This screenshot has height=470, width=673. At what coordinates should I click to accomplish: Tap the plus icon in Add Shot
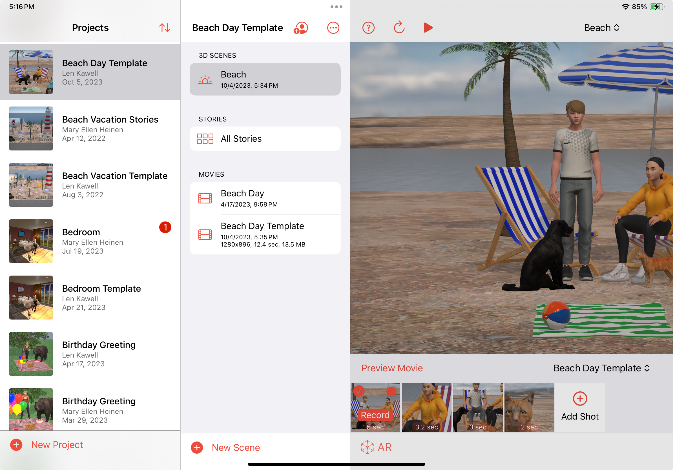(x=580, y=398)
